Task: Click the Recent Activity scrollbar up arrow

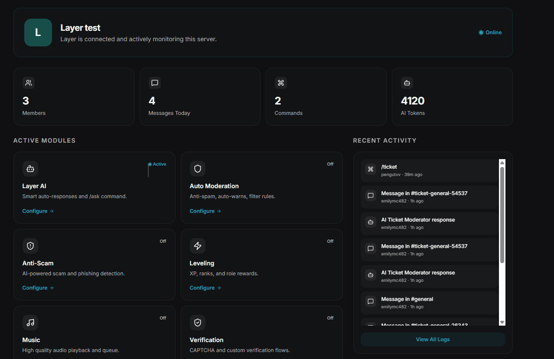Action: coord(502,163)
